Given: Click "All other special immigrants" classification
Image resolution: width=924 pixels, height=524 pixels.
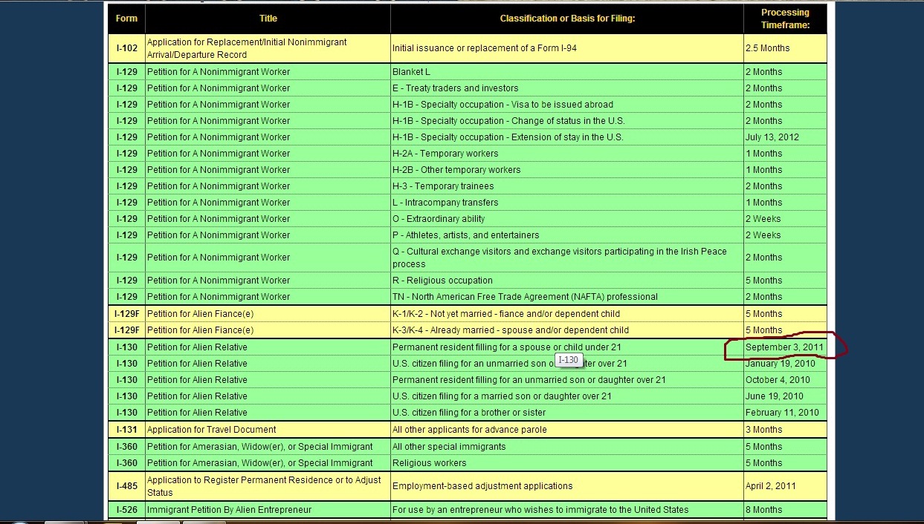Looking at the screenshot, I should click(x=449, y=447).
